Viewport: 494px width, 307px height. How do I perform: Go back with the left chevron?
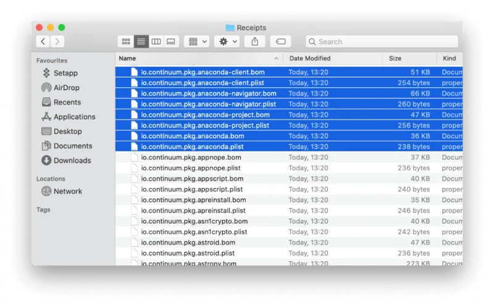[43, 41]
